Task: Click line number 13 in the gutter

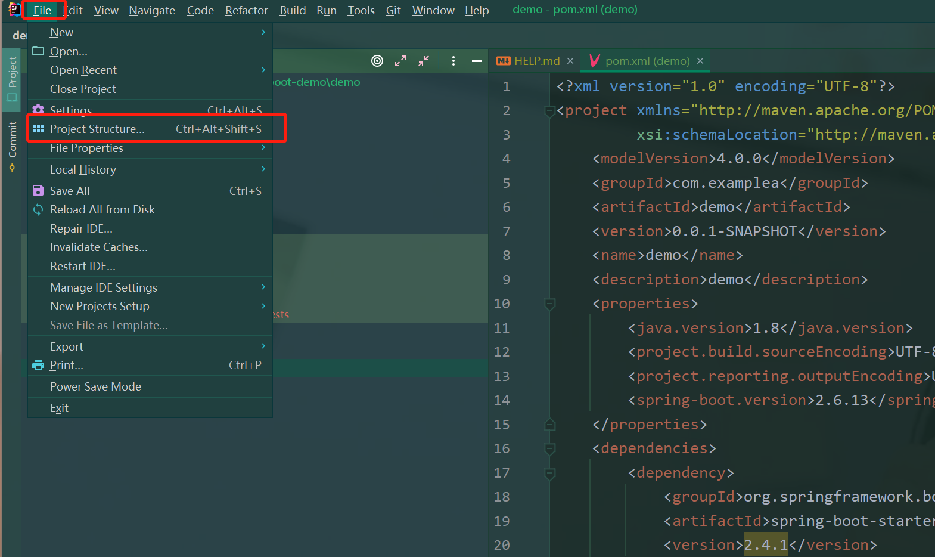Action: (x=502, y=376)
